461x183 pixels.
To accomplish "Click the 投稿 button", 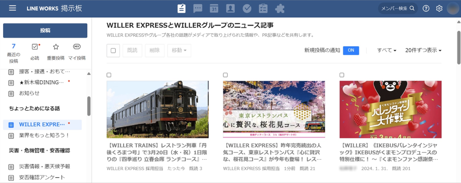I will (x=45, y=30).
